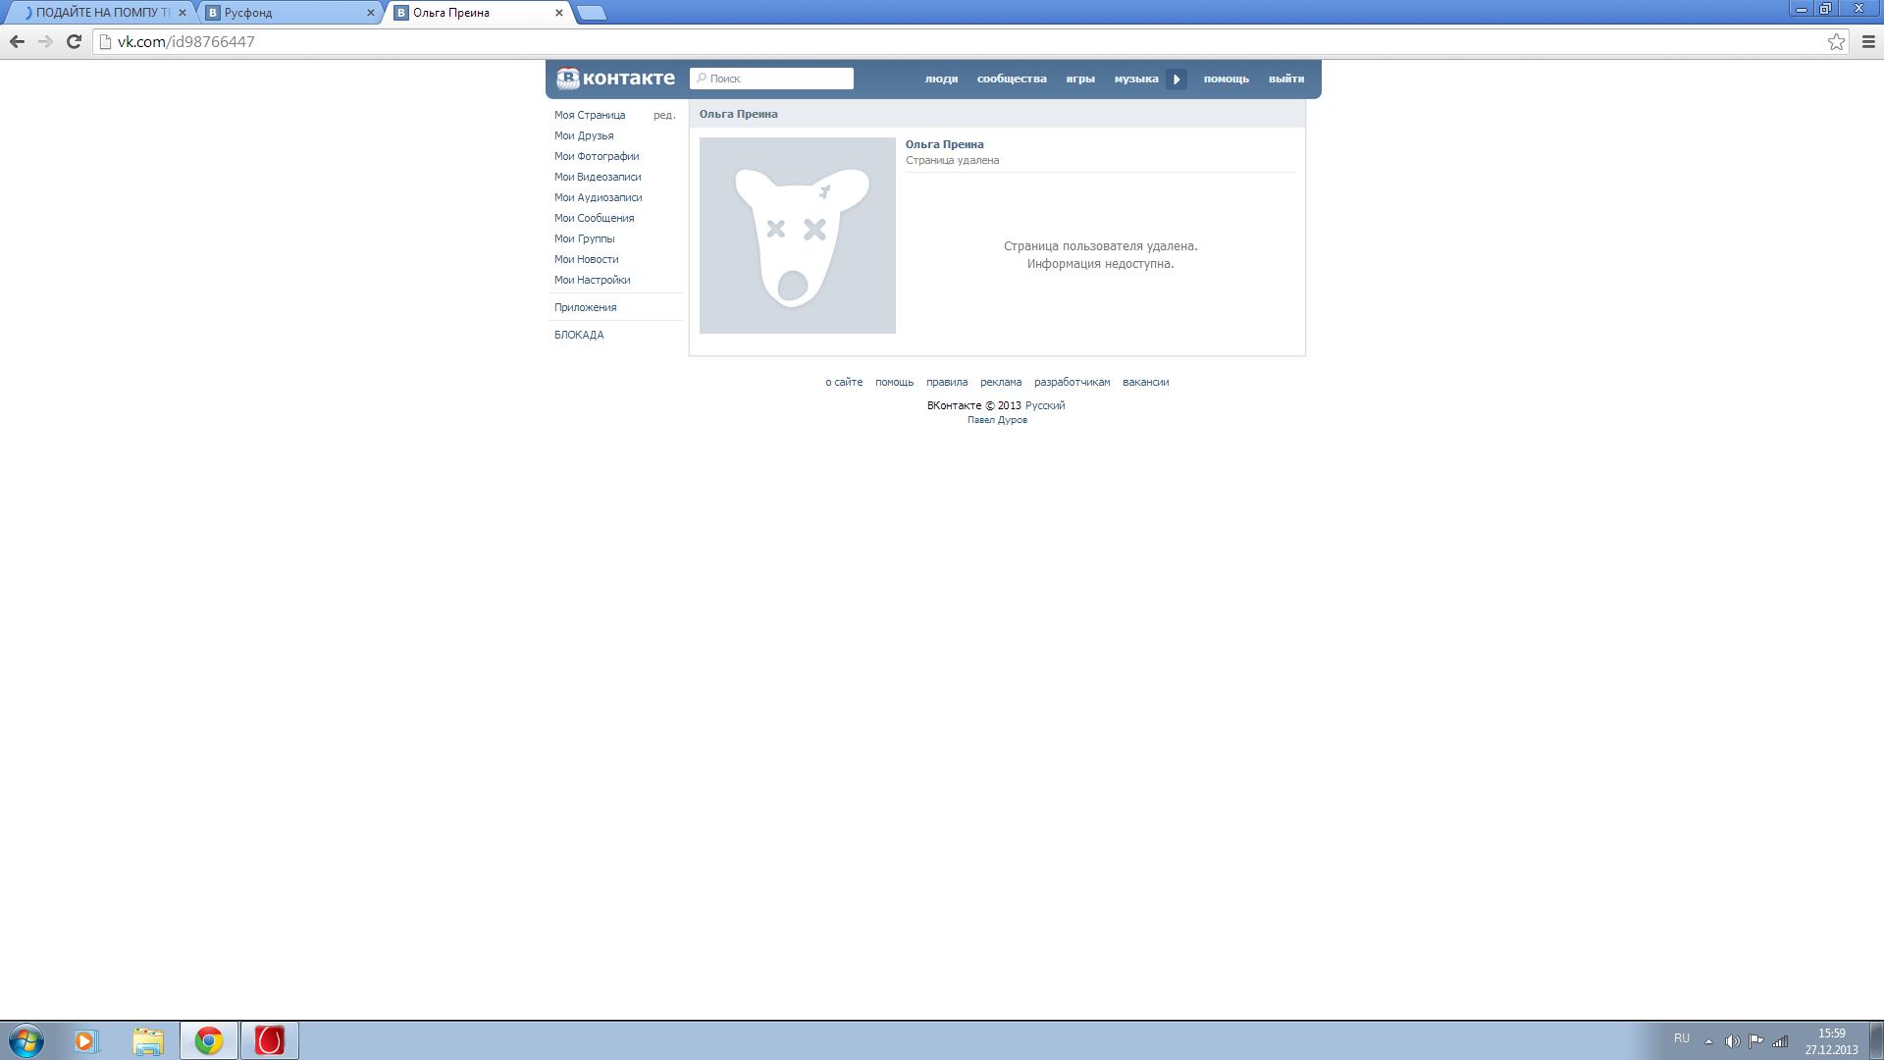Image resolution: width=1884 pixels, height=1060 pixels.
Task: Show hidden system tray icons arrow
Action: (x=1708, y=1041)
